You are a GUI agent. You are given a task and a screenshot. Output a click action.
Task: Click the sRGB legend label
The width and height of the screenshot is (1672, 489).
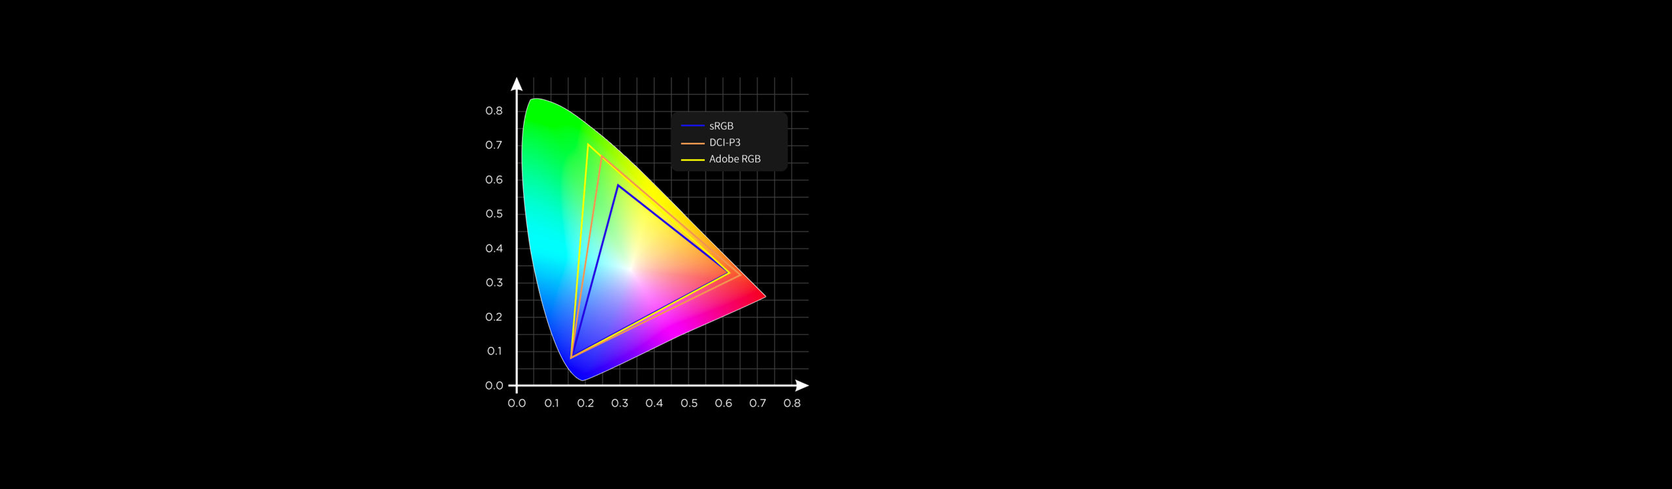721,126
